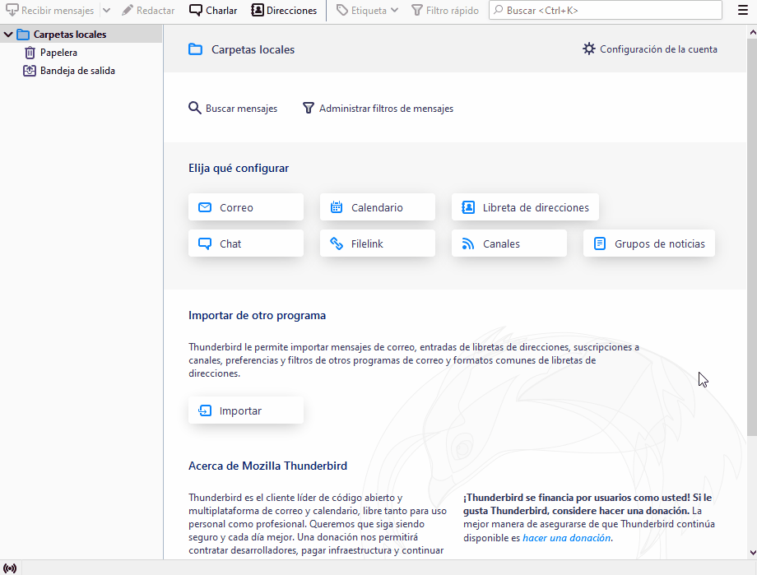Screen dimensions: 757x575
Task: Click the Filelink setup button
Action: [378, 243]
